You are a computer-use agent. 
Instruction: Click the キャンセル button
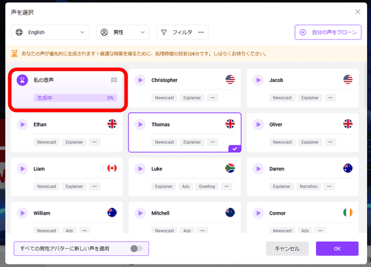tap(287, 248)
